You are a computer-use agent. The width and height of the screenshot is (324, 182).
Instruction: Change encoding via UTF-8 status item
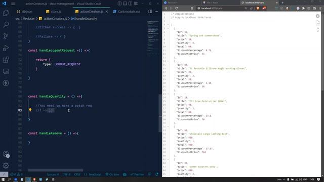66,174
